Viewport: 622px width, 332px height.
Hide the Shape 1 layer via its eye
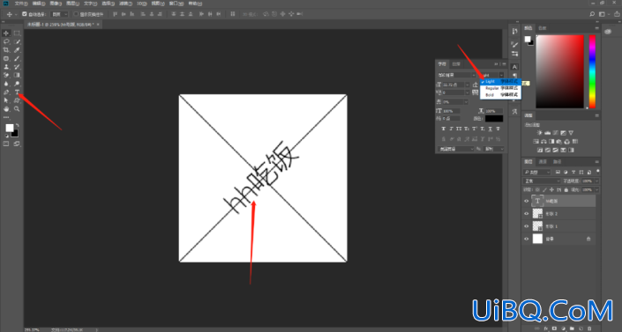point(527,226)
